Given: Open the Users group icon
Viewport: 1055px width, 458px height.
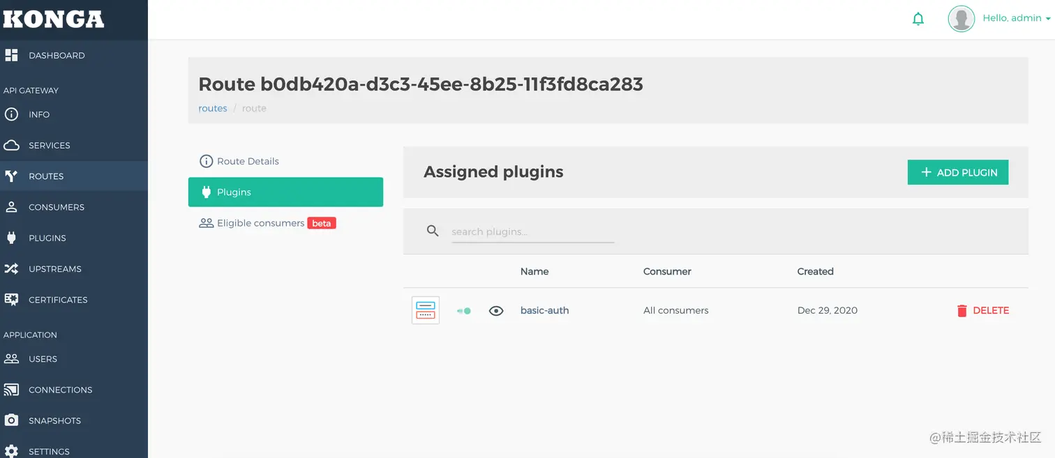Looking at the screenshot, I should [11, 358].
